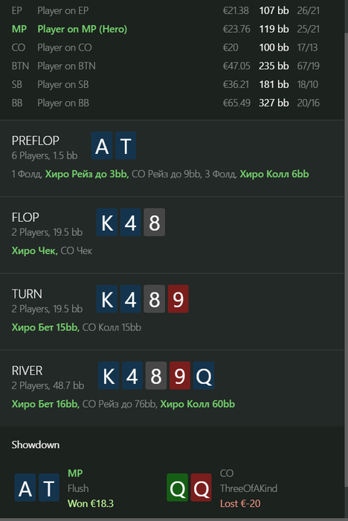
Task: Click the Q card on the River board
Action: [x=204, y=376]
